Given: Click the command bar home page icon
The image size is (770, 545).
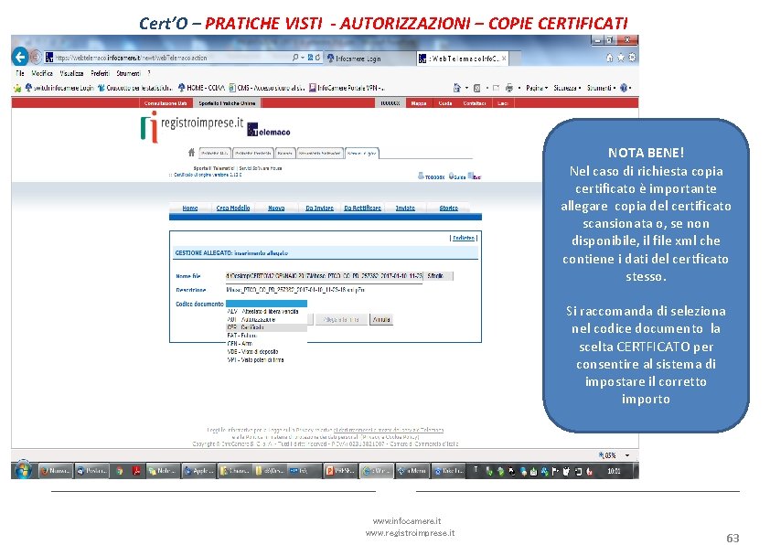Looking at the screenshot, I should [456, 88].
